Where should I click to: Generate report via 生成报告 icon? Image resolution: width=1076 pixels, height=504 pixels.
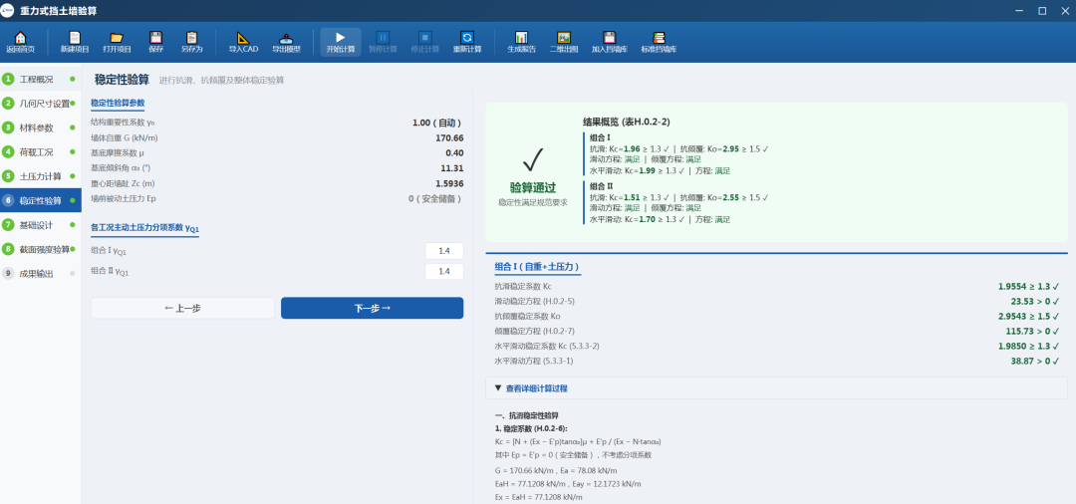521,43
